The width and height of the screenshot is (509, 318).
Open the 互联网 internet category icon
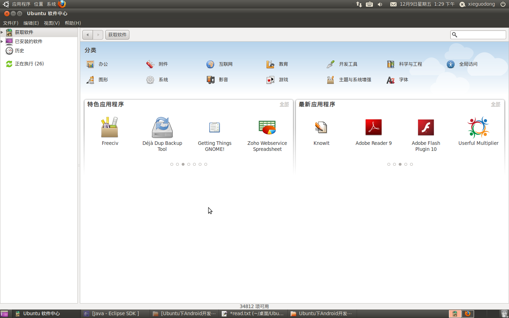click(x=210, y=64)
